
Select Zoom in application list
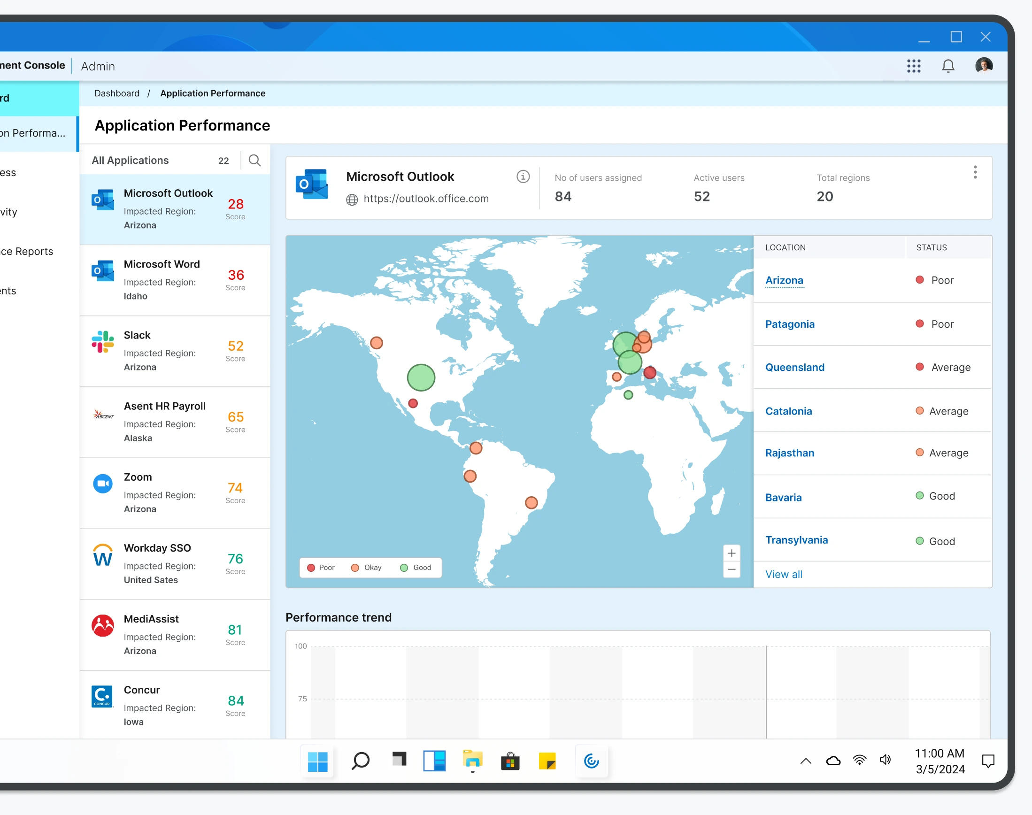tap(175, 494)
